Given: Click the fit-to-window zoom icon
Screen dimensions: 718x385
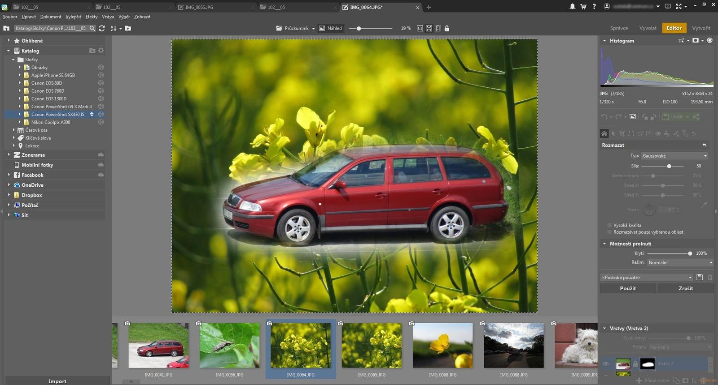Looking at the screenshot, I should coord(429,28).
